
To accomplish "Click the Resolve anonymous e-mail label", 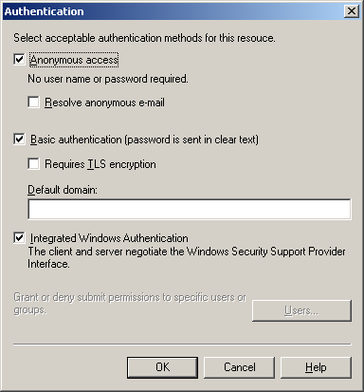I will click(104, 103).
